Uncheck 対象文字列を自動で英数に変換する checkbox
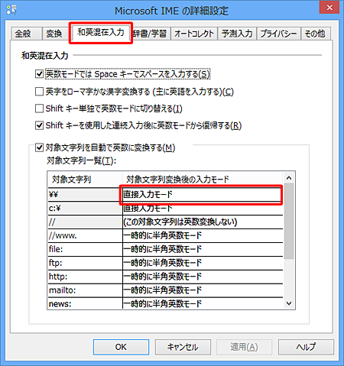 (x=39, y=147)
